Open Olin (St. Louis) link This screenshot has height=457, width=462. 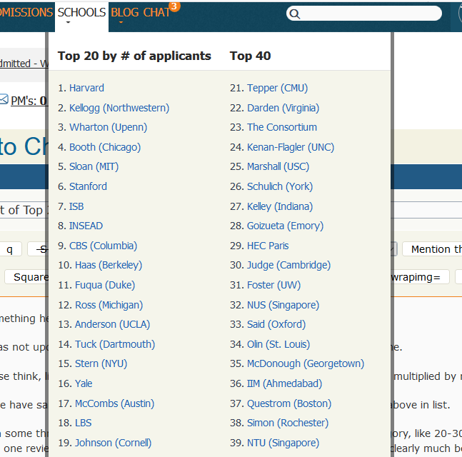[x=278, y=344]
